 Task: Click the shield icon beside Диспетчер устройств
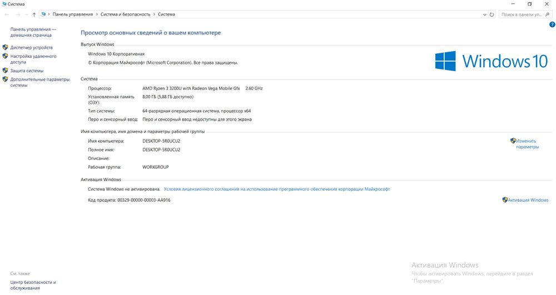click(x=6, y=47)
